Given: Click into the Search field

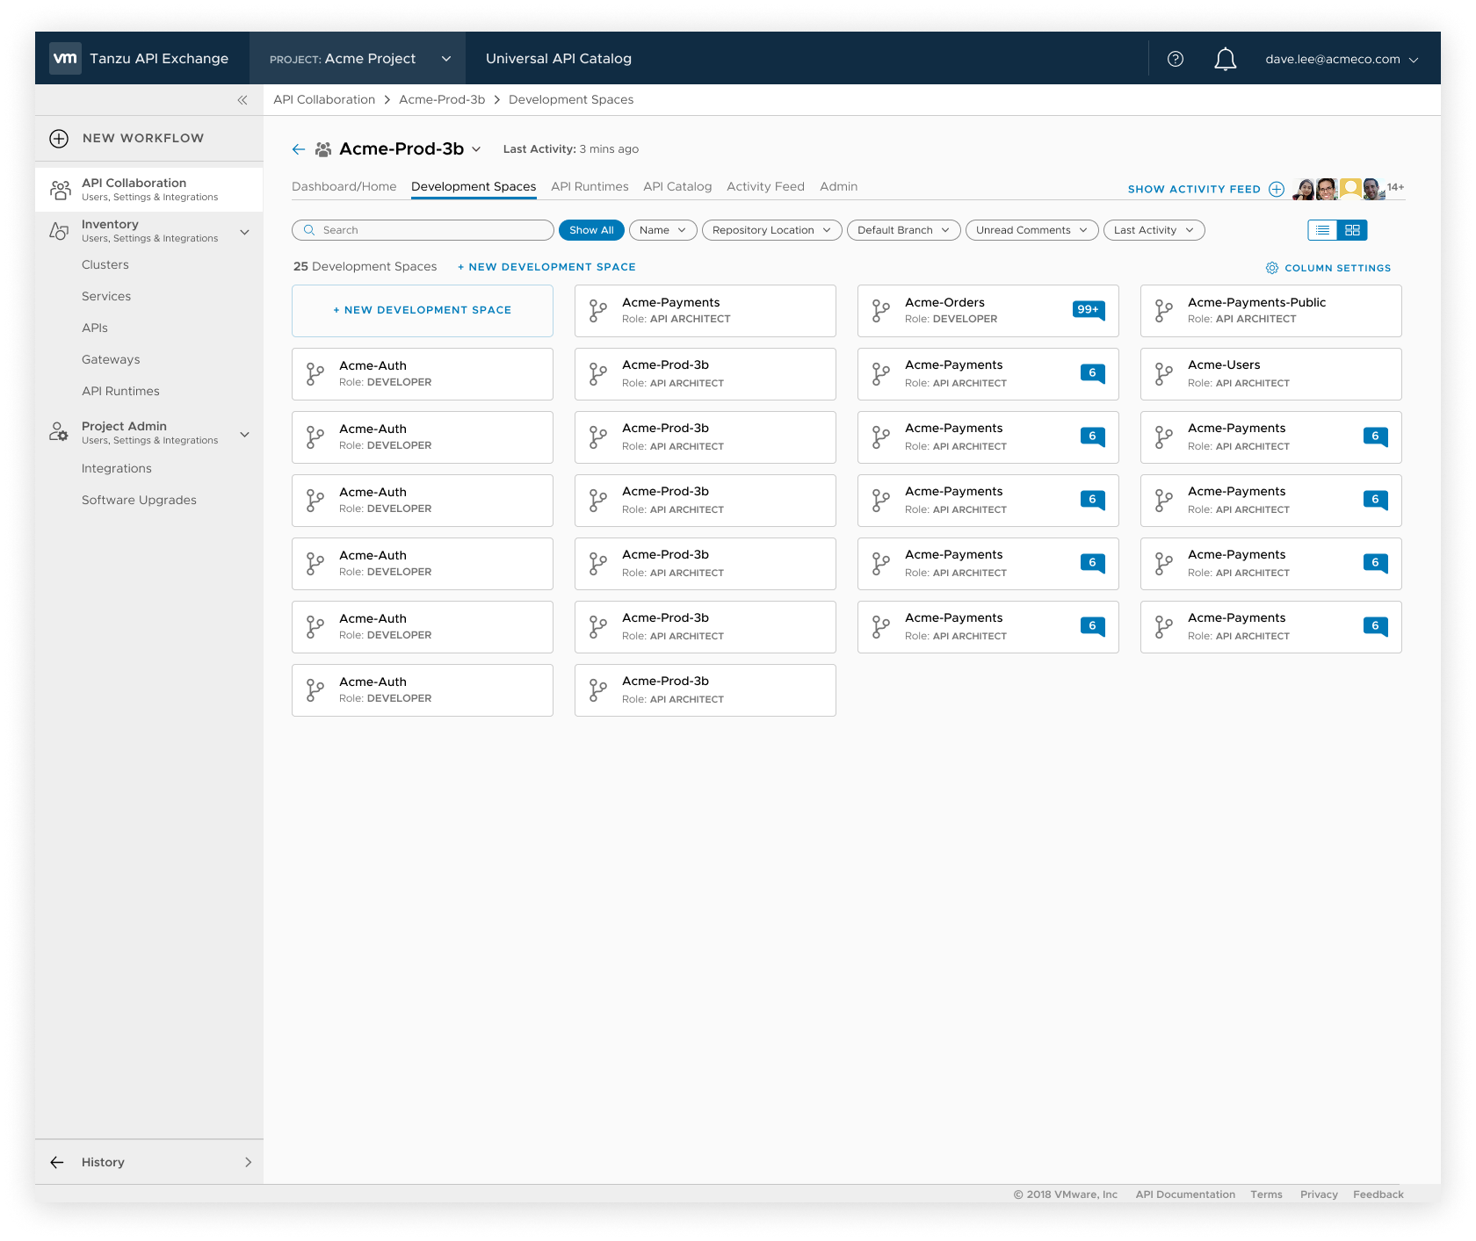Looking at the screenshot, I should coord(423,230).
